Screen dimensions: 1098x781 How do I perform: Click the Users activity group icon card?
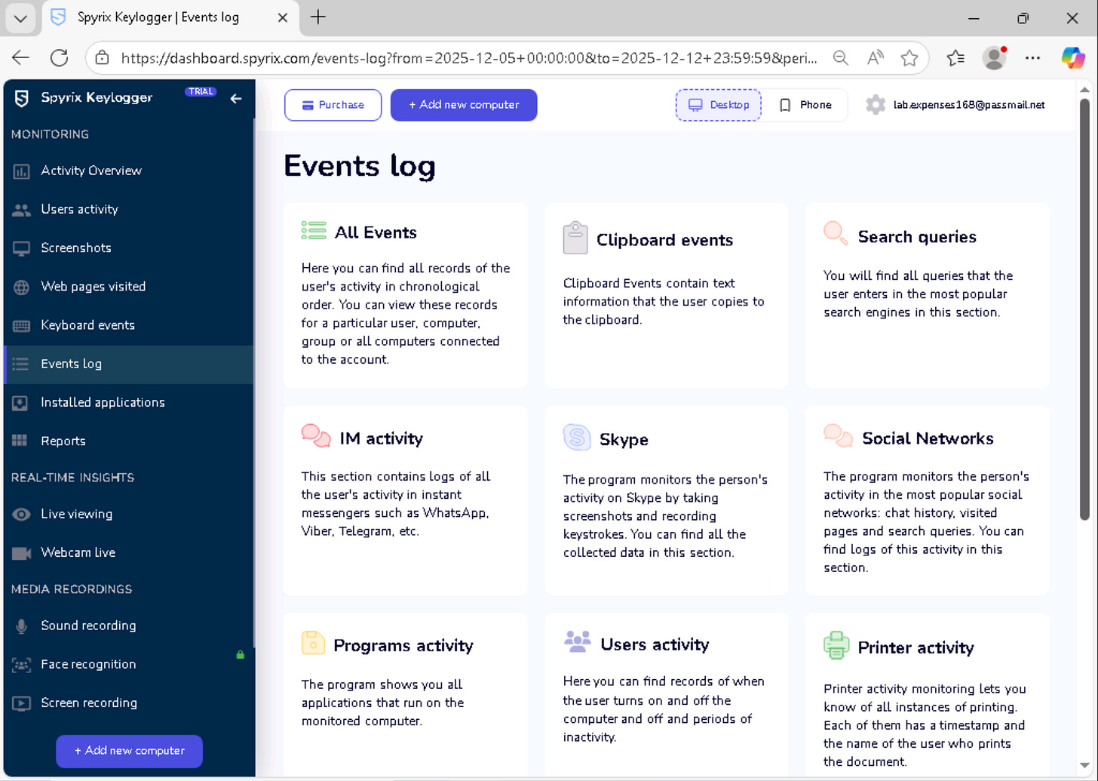[x=578, y=641]
